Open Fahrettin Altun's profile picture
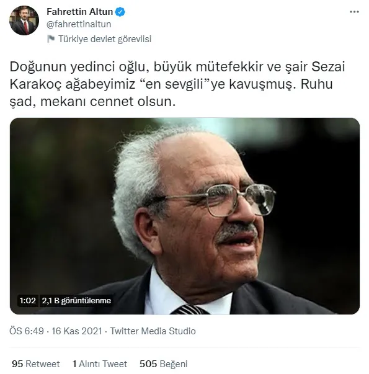This screenshot has width=369, height=374. 24,20
